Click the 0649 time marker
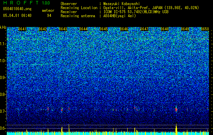 click(185, 29)
